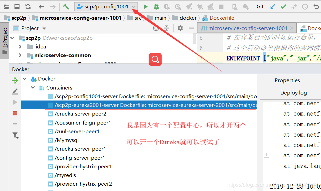Collapse the Docker root node
Screen dimensions: 321x191
[x=25, y=79]
